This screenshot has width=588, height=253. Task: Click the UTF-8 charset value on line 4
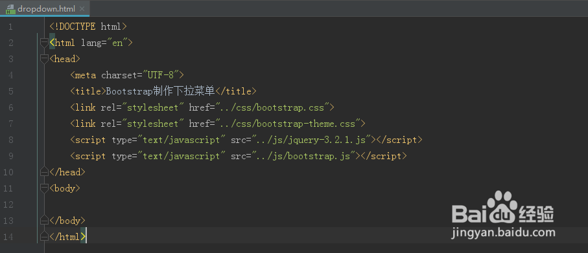[x=161, y=75]
